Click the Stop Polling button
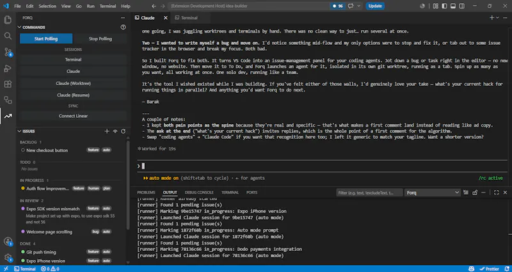This screenshot has width=512, height=272. point(100,38)
